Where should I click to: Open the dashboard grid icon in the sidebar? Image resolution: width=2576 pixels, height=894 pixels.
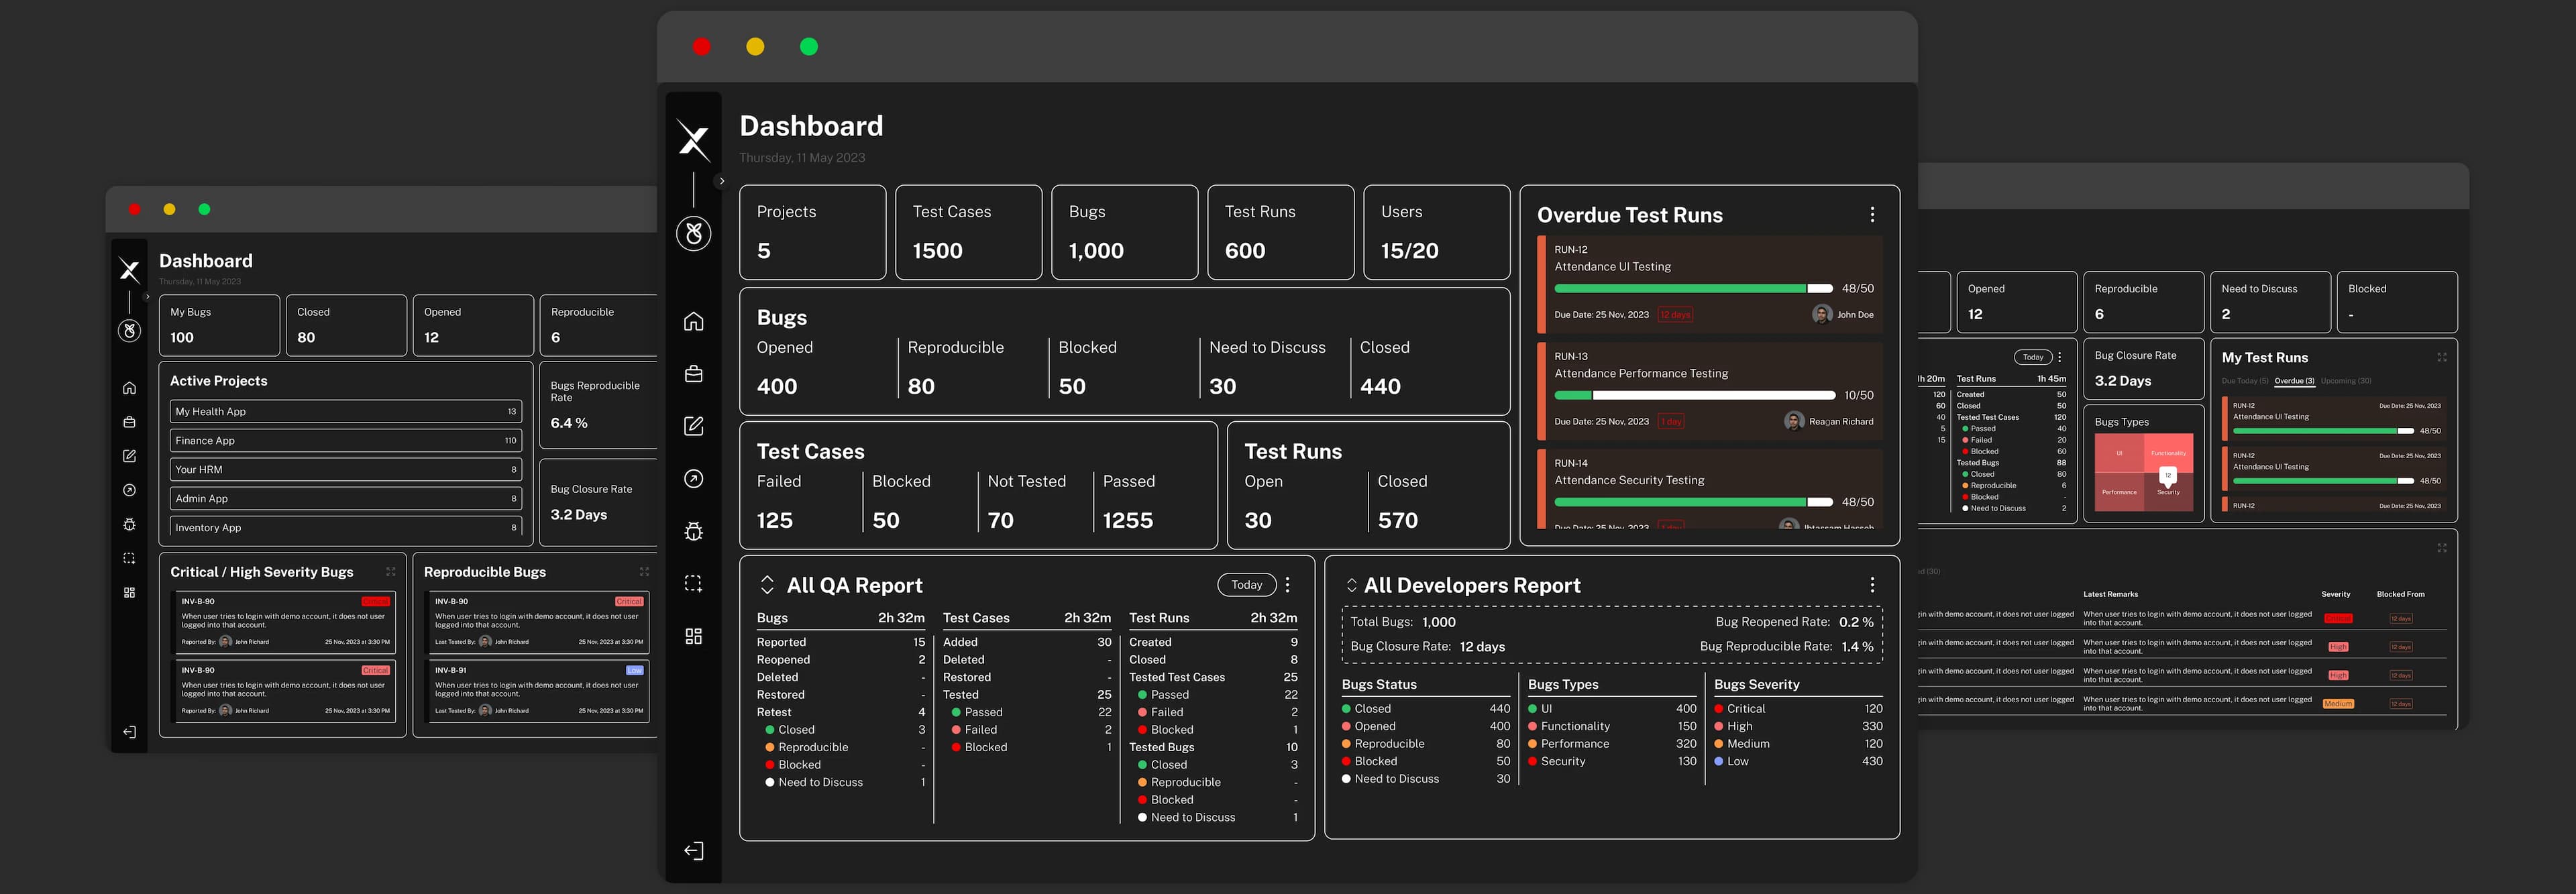694,635
